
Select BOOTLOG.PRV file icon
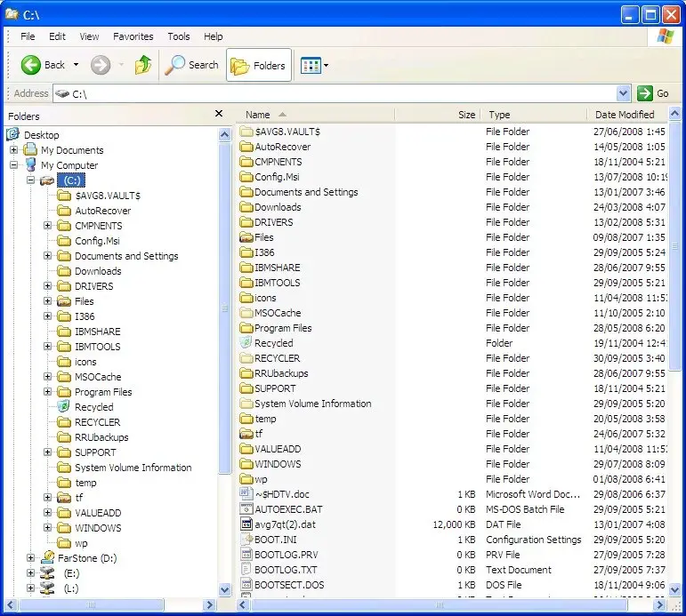pos(246,555)
